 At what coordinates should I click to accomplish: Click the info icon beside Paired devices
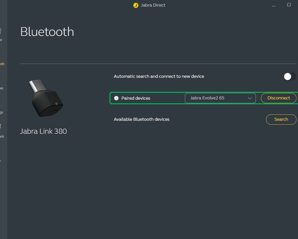116,98
